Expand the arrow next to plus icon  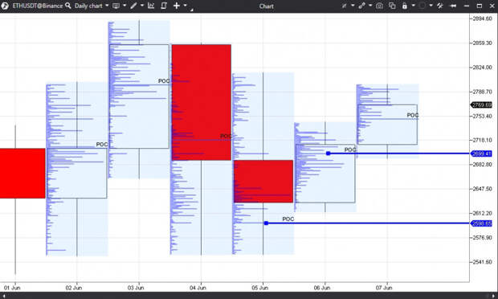click(186, 6)
